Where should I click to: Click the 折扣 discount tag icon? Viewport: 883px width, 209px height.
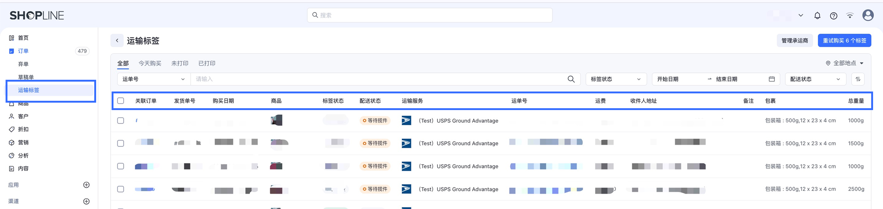coord(11,129)
